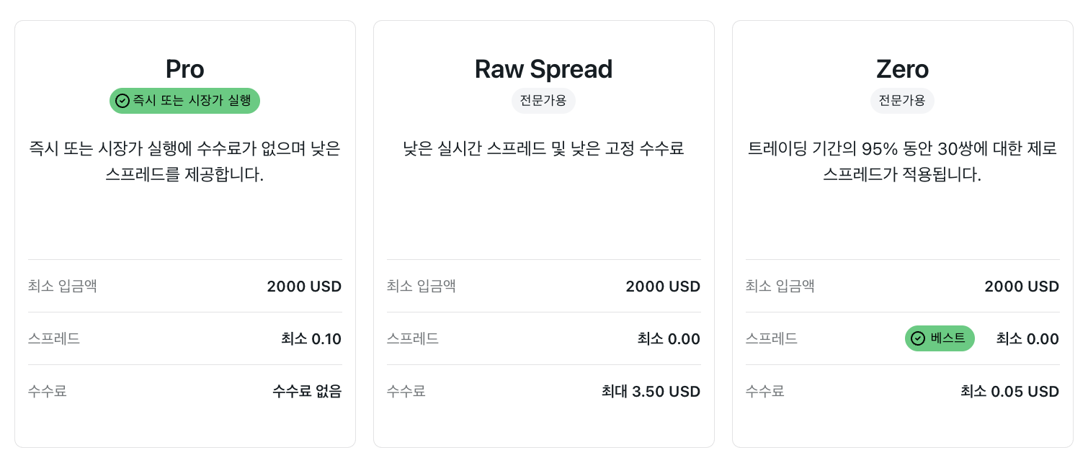Click Pro spread value 최소 0.10

click(x=311, y=339)
